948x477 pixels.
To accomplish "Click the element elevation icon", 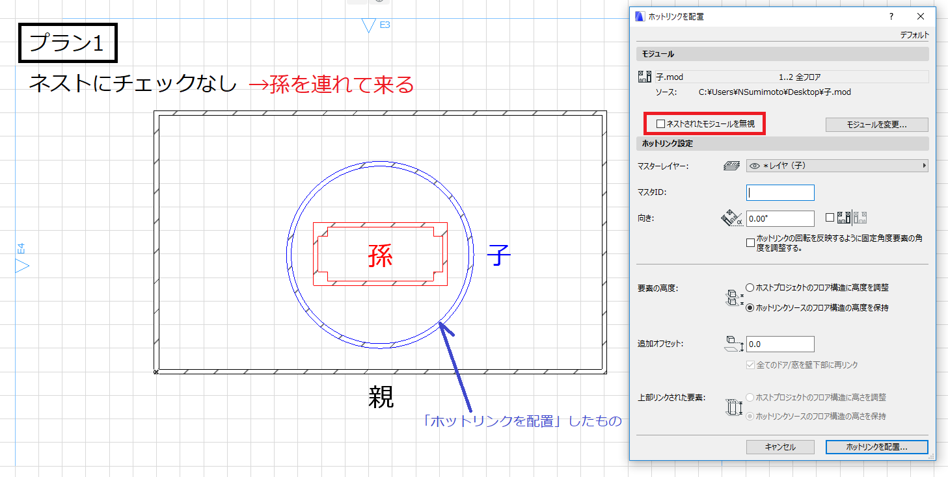I will click(733, 297).
